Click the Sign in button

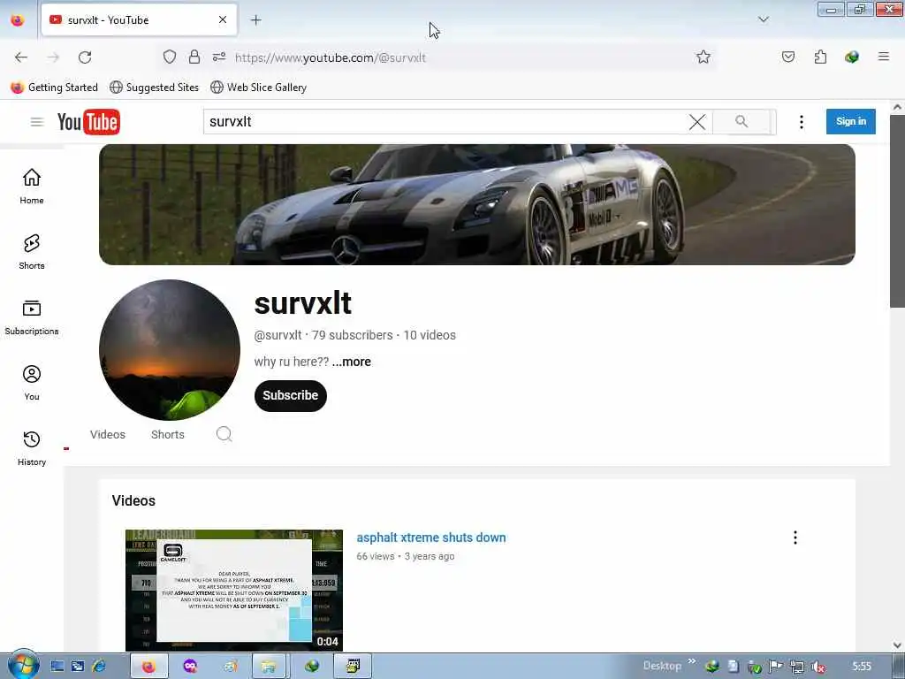pos(851,121)
